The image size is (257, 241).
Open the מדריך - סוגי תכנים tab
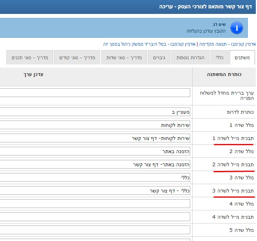30,57
